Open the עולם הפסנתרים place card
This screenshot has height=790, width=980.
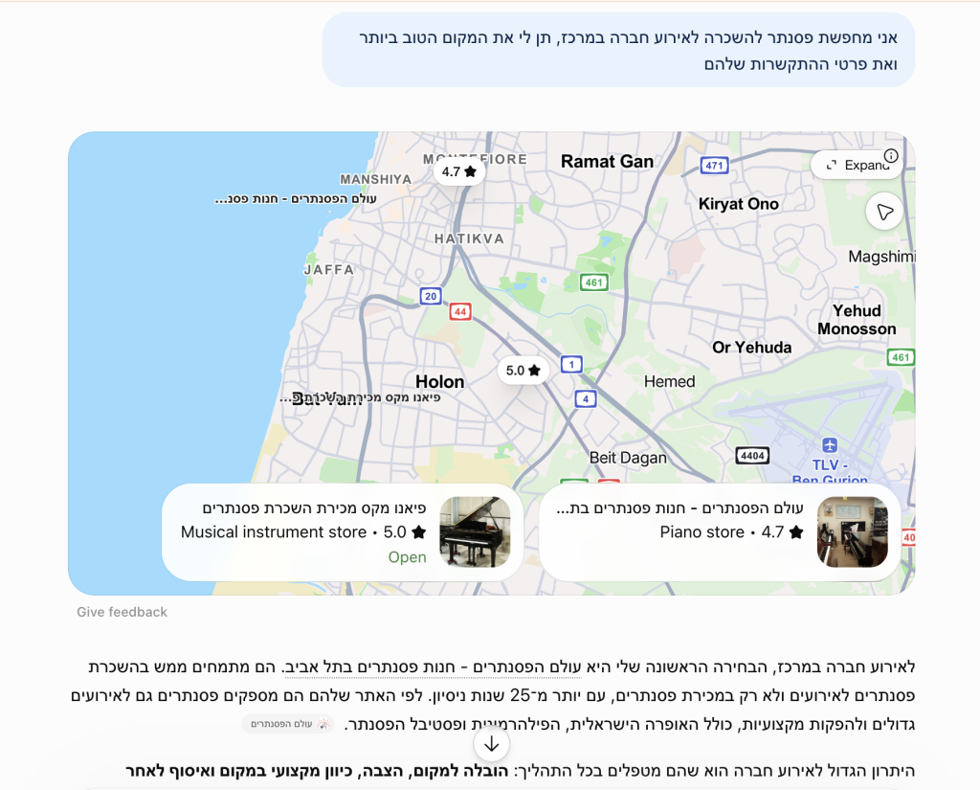pos(720,531)
